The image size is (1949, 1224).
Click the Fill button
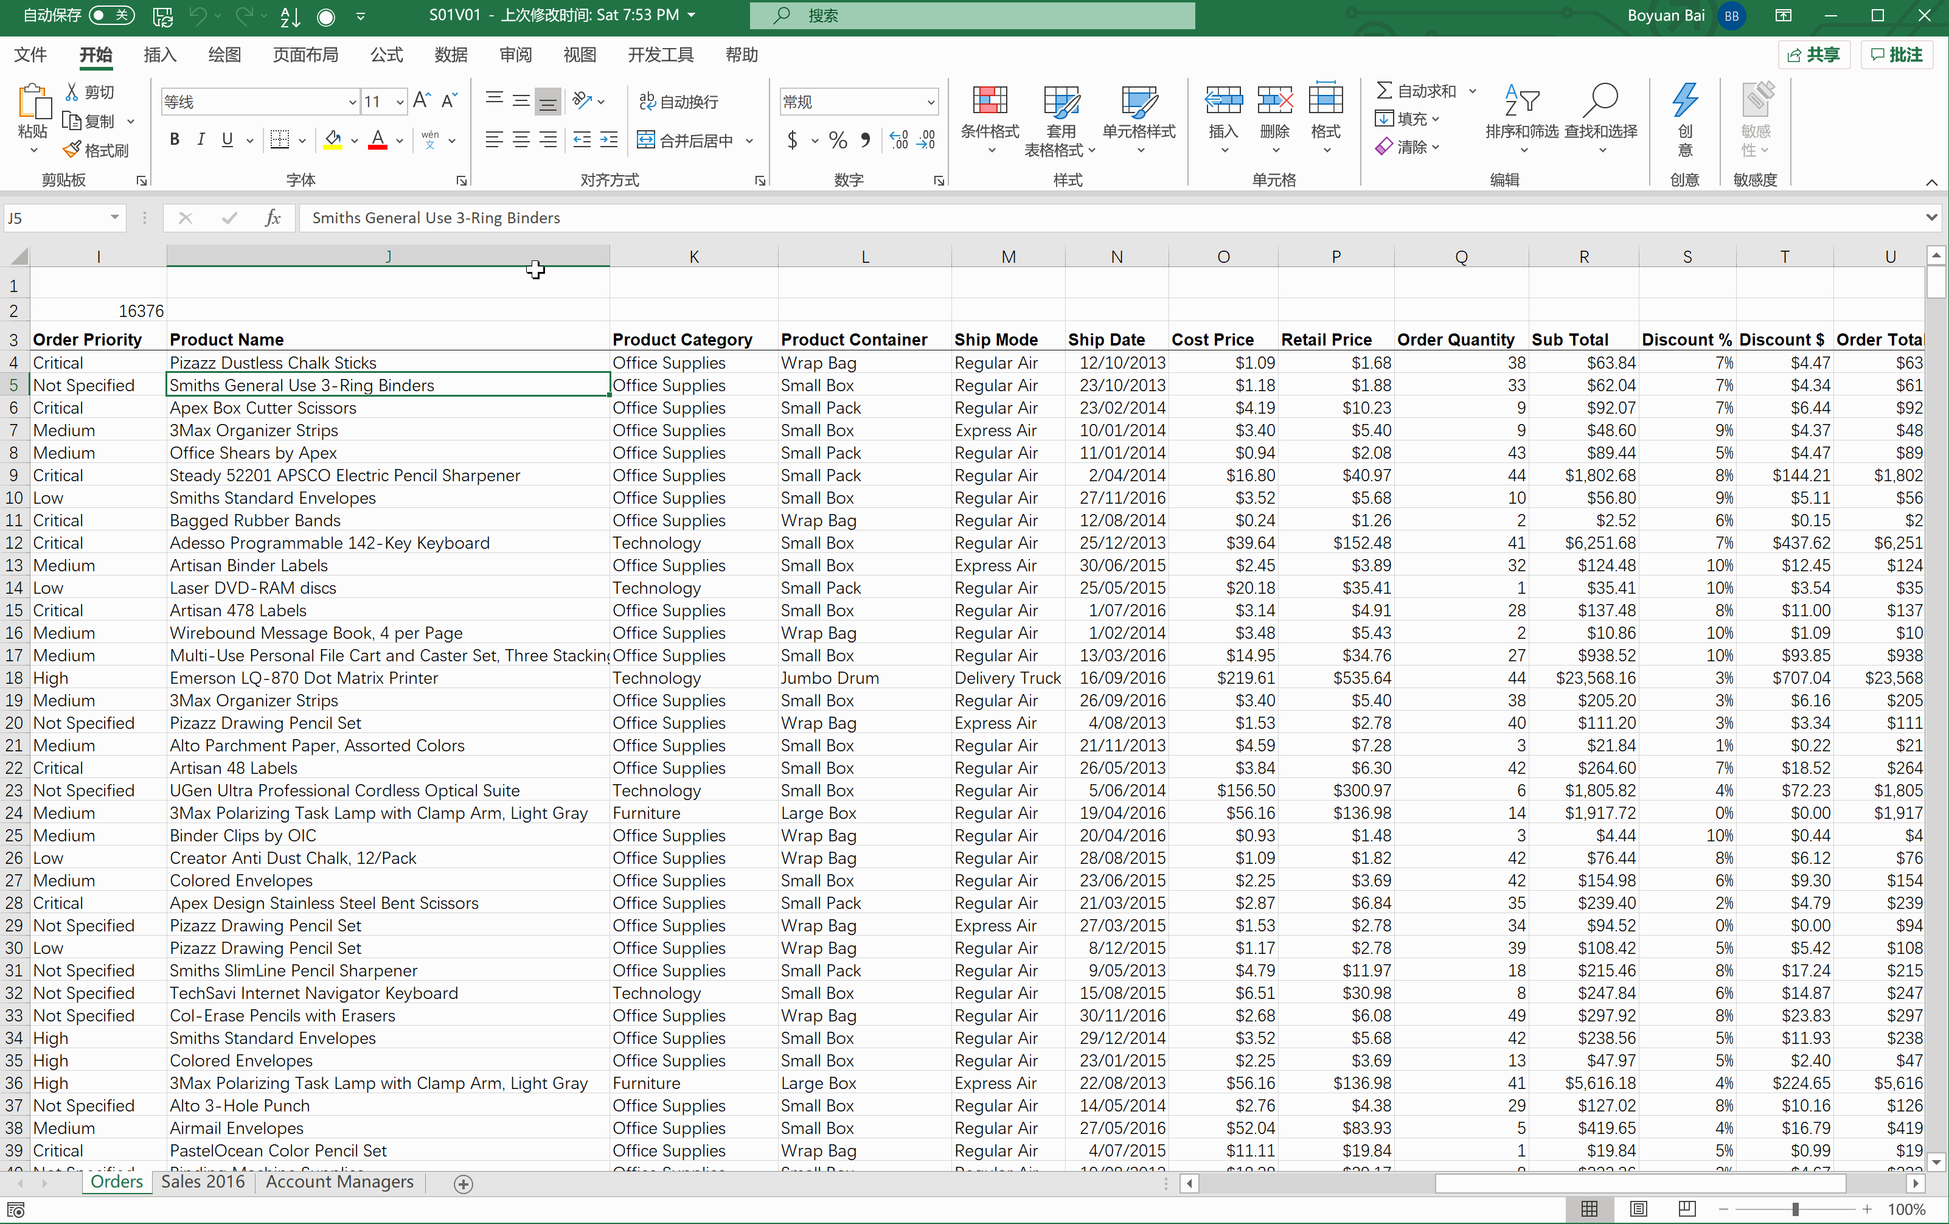tap(1408, 119)
